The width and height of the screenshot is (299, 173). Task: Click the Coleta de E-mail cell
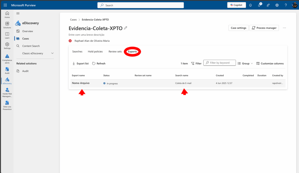(x=183, y=83)
